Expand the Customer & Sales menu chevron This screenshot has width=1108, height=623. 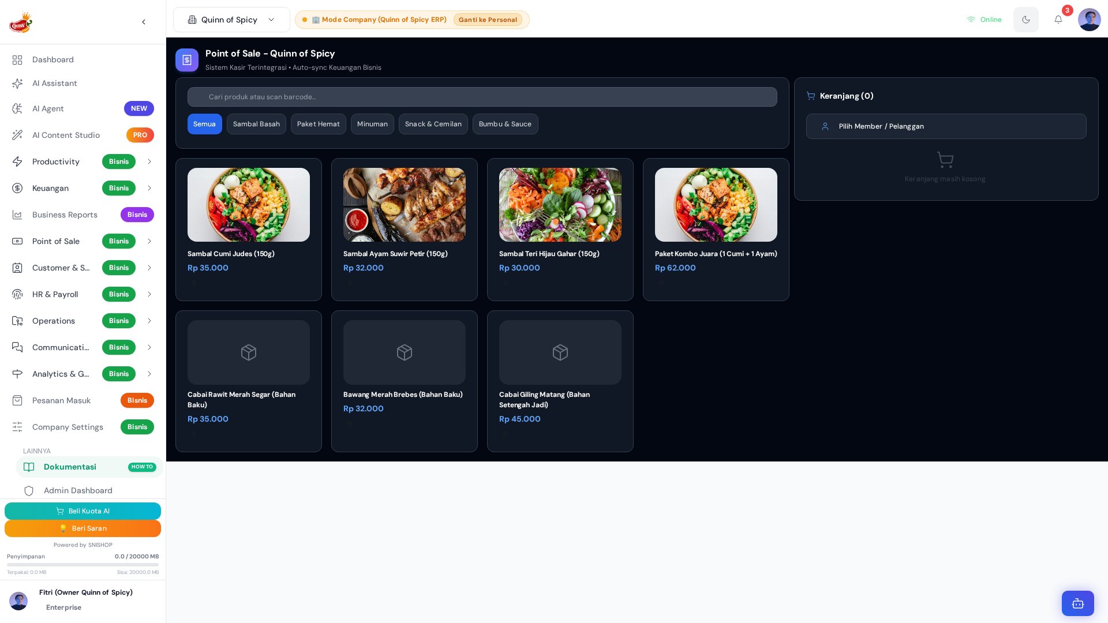point(149,268)
